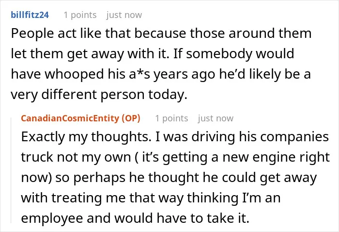Image resolution: width=339 pixels, height=232 pixels.
Task: Click the line 'let them get away with it'
Action: [153, 53]
